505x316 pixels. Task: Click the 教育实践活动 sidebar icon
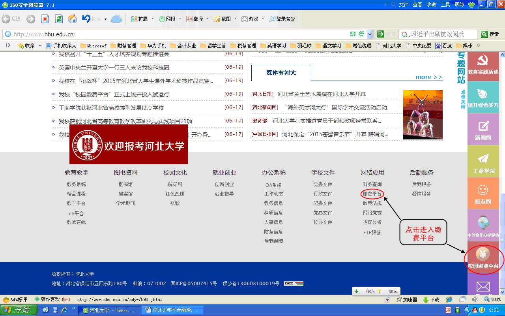click(483, 66)
